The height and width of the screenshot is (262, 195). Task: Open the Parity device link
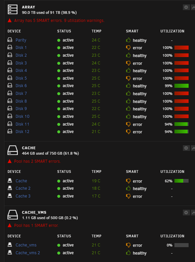pos(21,40)
